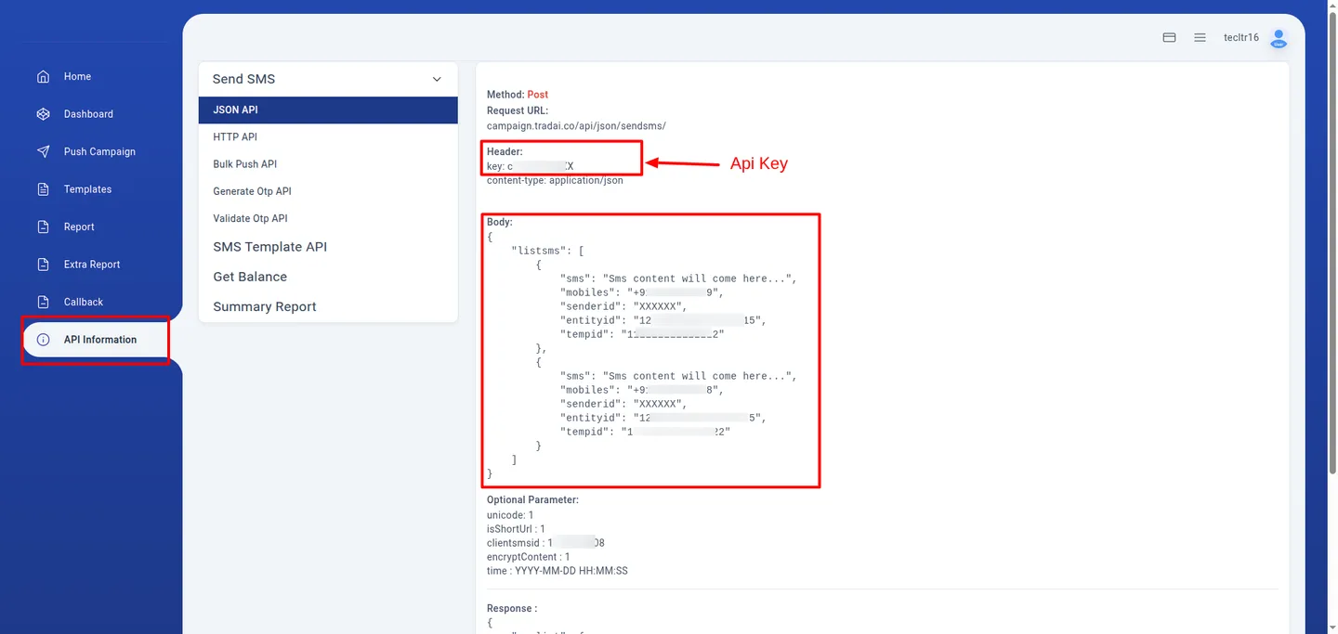The width and height of the screenshot is (1338, 634).
Task: Click the Send SMS header
Action: pos(328,79)
